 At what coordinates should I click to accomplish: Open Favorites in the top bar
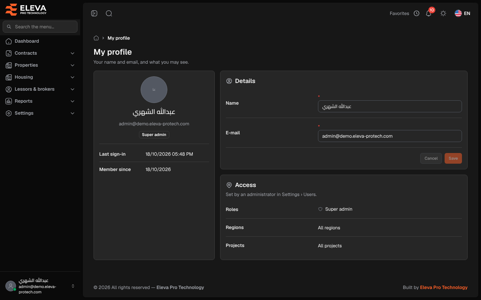(x=399, y=13)
